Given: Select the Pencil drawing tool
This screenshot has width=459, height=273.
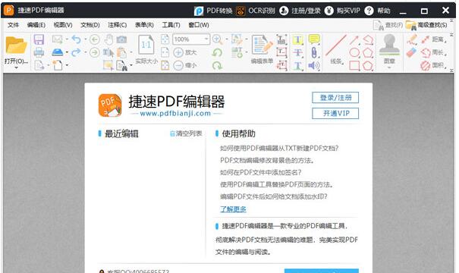Looking at the screenshot, I should [412, 39].
